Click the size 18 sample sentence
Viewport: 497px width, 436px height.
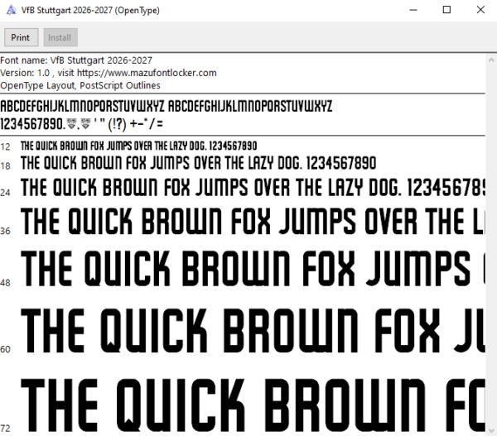199,163
